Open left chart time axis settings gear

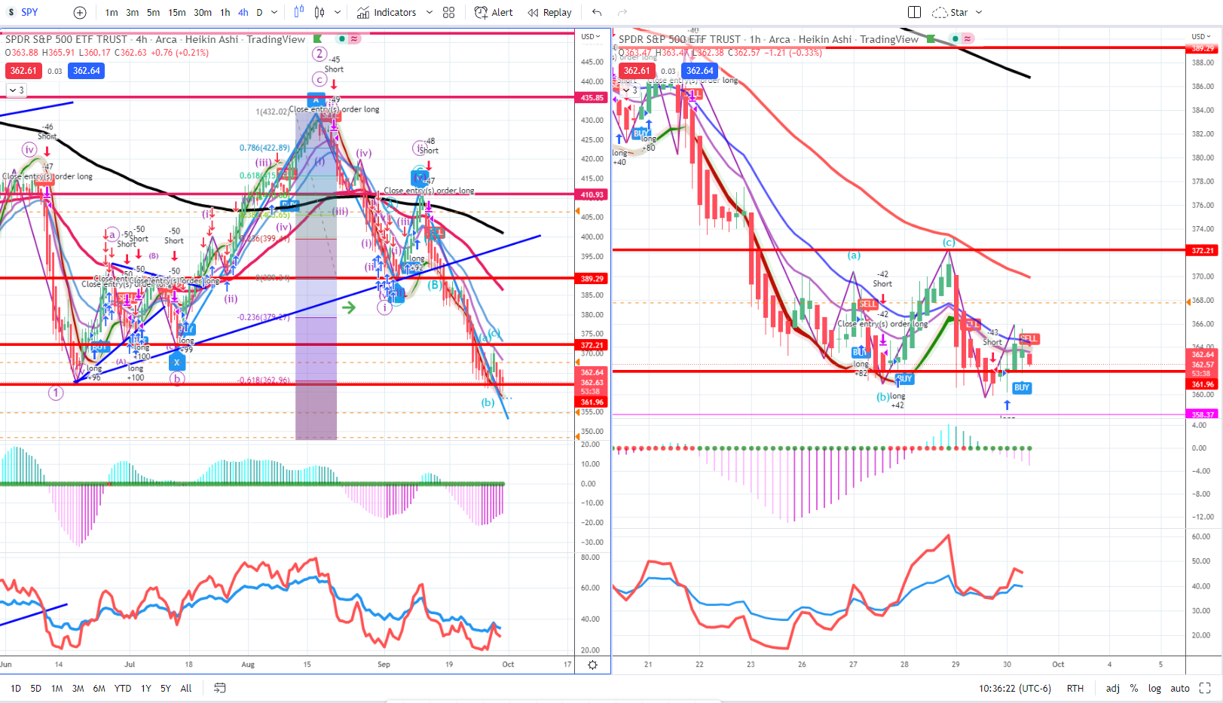click(593, 665)
